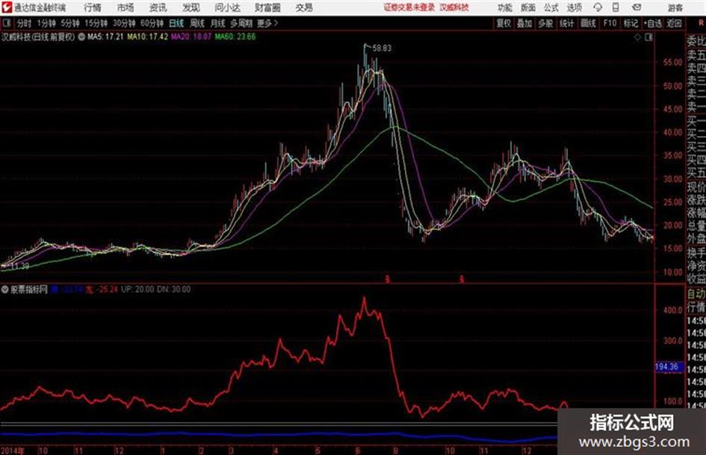Switch to 月线 monthly tab
This screenshot has height=455, width=706.
point(218,23)
